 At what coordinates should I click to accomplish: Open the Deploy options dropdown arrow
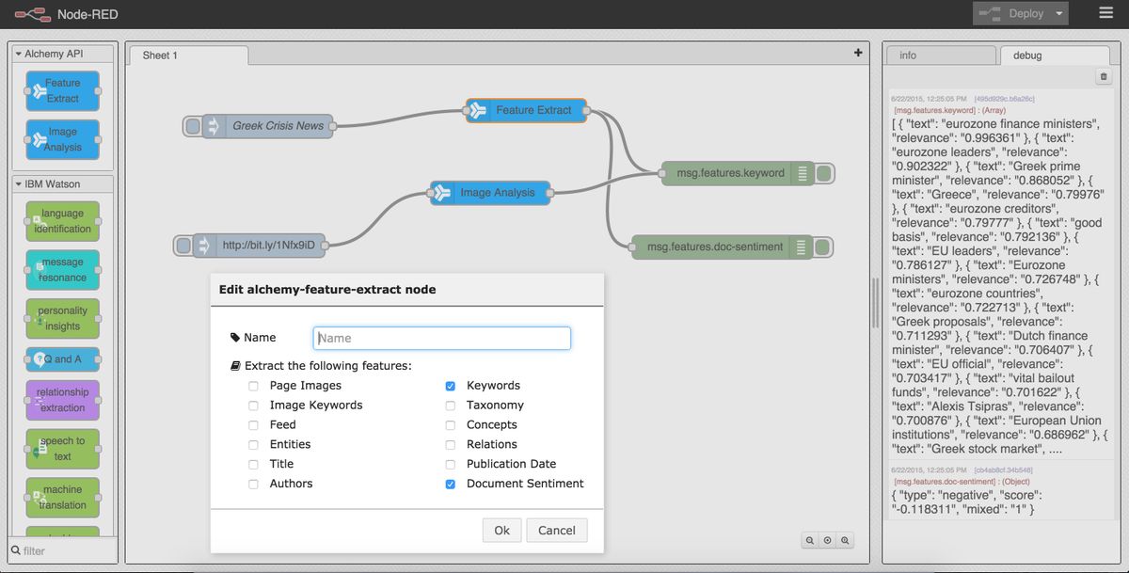(x=1059, y=13)
